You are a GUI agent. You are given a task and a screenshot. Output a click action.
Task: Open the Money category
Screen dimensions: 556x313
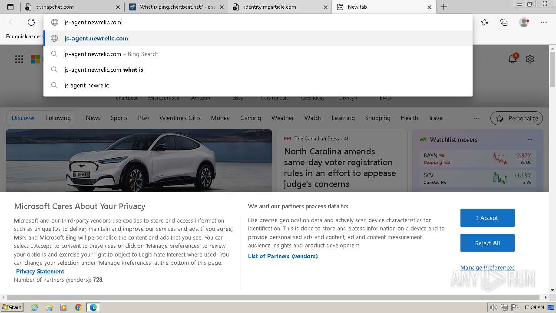coord(220,118)
